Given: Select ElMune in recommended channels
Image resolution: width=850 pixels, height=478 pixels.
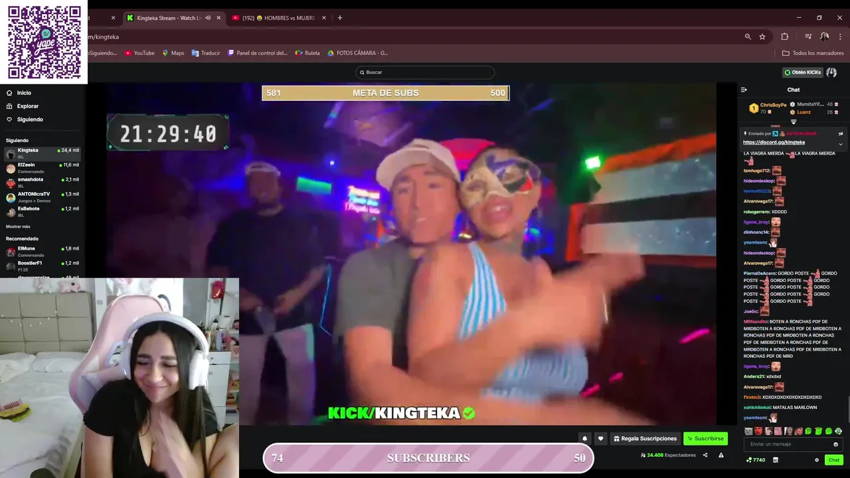Looking at the screenshot, I should tap(42, 252).
